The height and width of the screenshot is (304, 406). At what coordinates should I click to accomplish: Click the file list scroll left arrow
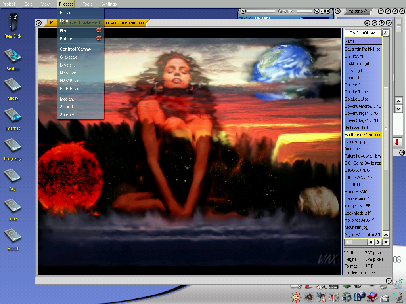click(371, 242)
